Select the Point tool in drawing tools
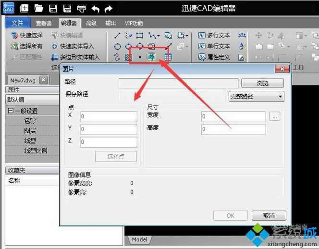 [140, 57]
